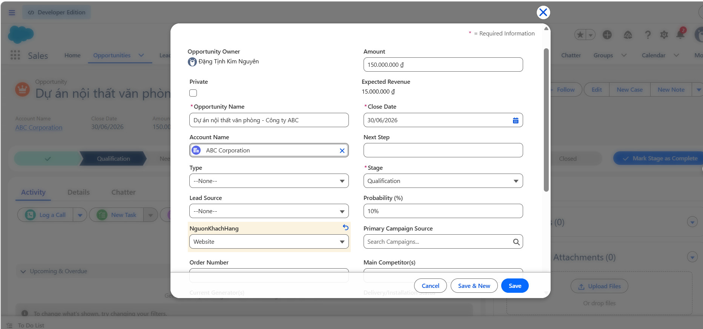Click the ABC Corporation account icon

(x=196, y=150)
